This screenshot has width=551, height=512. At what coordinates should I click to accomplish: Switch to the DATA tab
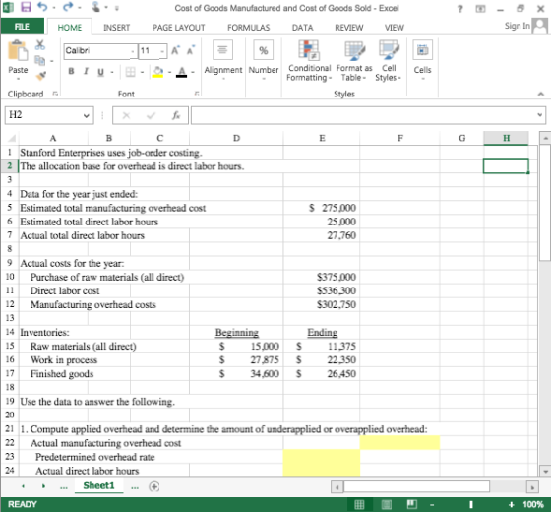click(x=303, y=28)
